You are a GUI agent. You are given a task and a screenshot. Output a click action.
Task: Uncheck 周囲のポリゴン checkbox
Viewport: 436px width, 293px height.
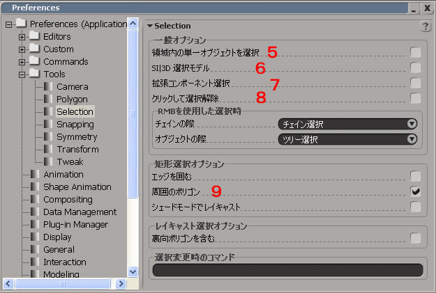416,191
